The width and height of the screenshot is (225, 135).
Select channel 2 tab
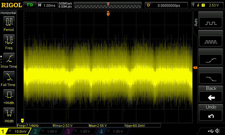pyautogui.click(x=47, y=131)
